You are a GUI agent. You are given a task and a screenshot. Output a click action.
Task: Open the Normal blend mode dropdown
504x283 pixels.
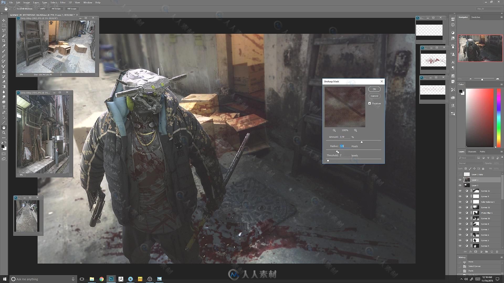tap(470, 163)
